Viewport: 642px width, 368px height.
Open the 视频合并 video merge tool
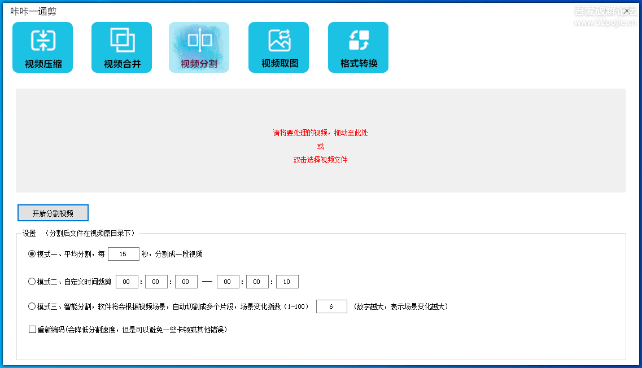pos(121,47)
